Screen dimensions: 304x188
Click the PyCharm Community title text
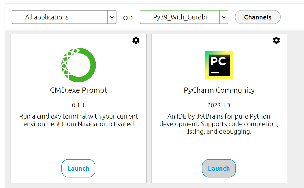(x=219, y=90)
